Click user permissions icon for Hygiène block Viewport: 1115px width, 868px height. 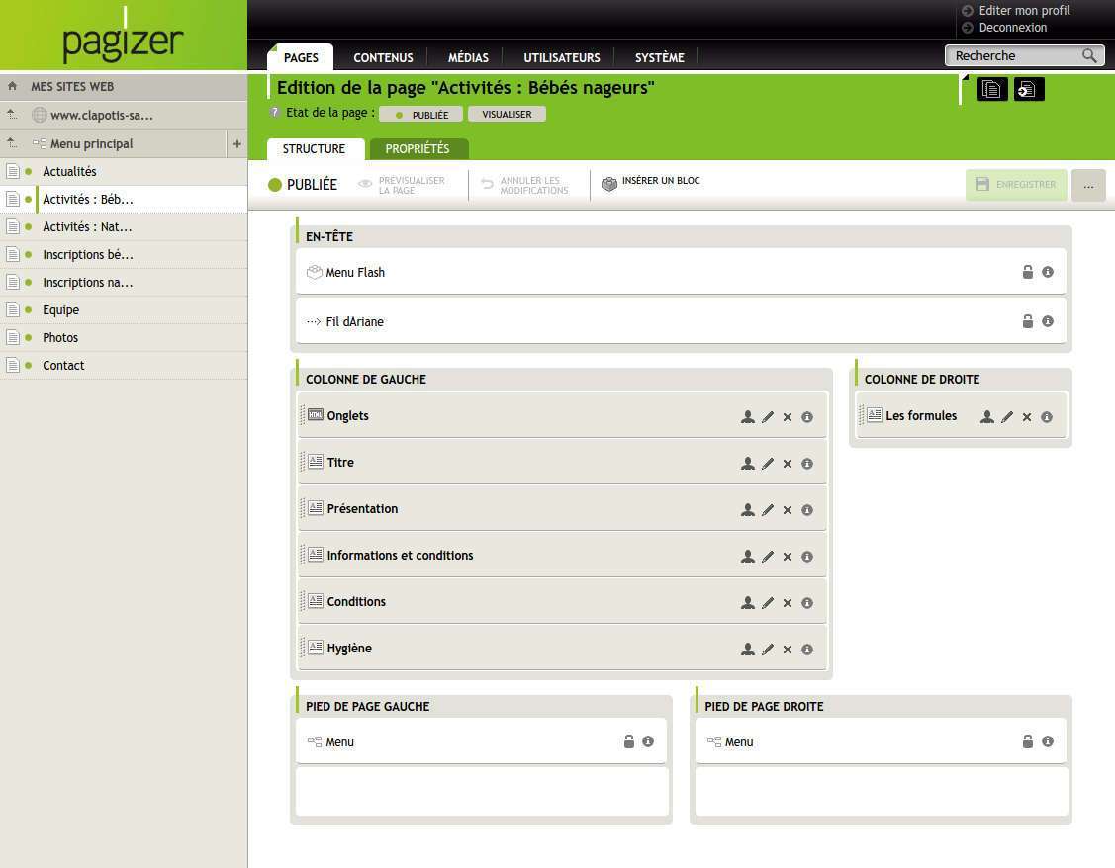click(x=748, y=650)
